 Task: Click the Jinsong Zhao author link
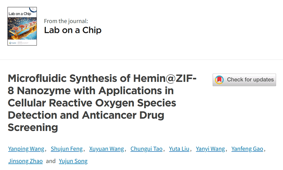pos(25,161)
